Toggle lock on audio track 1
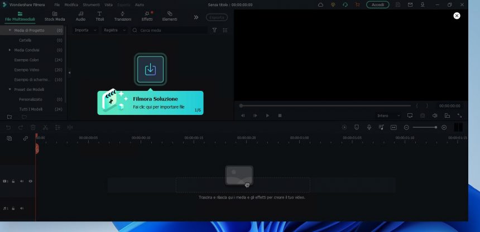Viewport: 480px width, 232px height. (x=13, y=209)
